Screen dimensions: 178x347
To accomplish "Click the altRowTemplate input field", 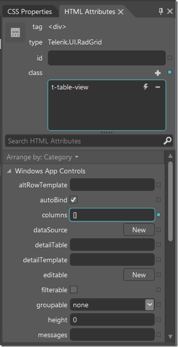I will click(x=112, y=185).
